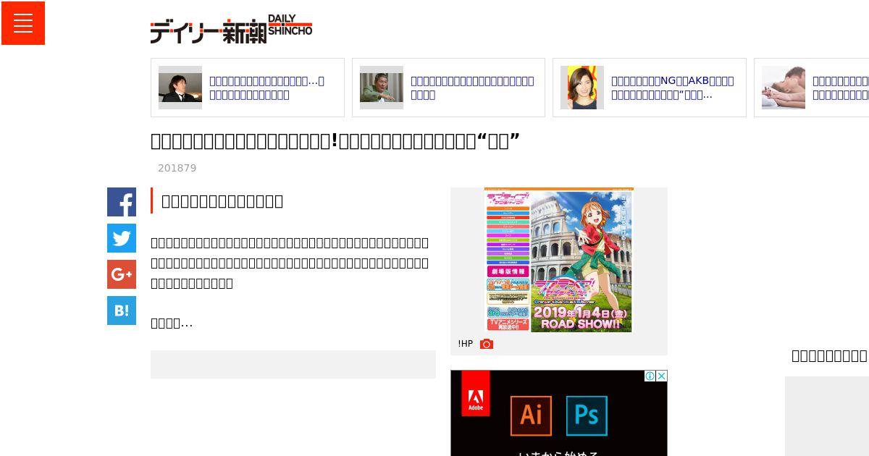Share article on Facebook

(122, 202)
